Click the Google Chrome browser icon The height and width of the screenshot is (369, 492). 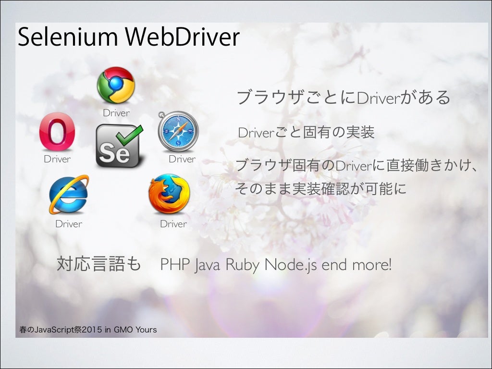pos(116,85)
